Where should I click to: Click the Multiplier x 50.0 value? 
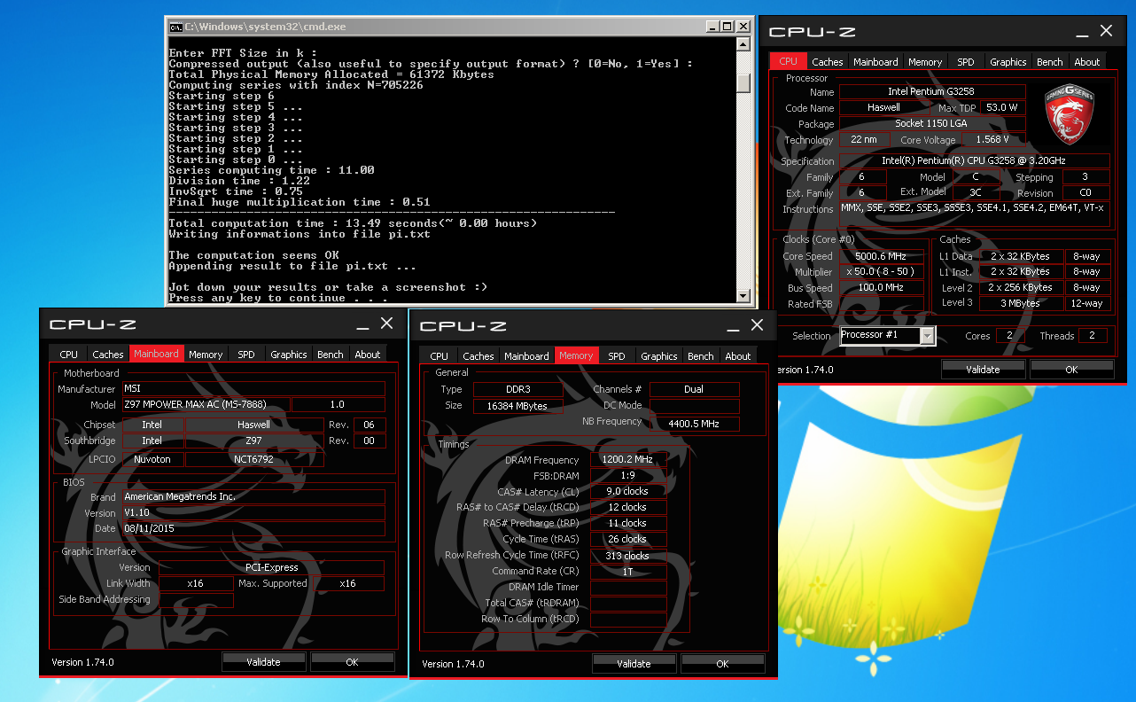coord(880,272)
